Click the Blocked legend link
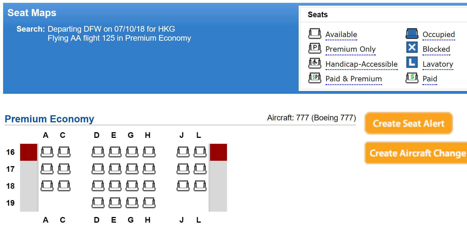The width and height of the screenshot is (467, 228). click(x=436, y=49)
